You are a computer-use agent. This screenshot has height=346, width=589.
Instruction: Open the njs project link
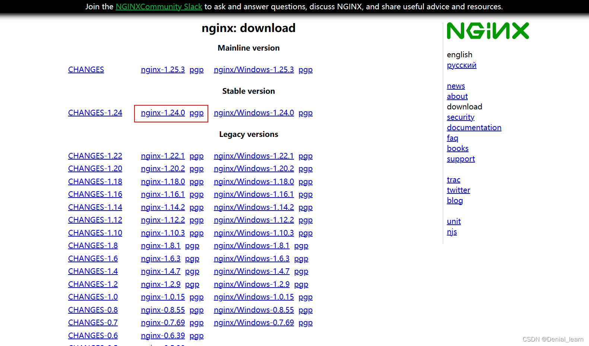(x=452, y=232)
